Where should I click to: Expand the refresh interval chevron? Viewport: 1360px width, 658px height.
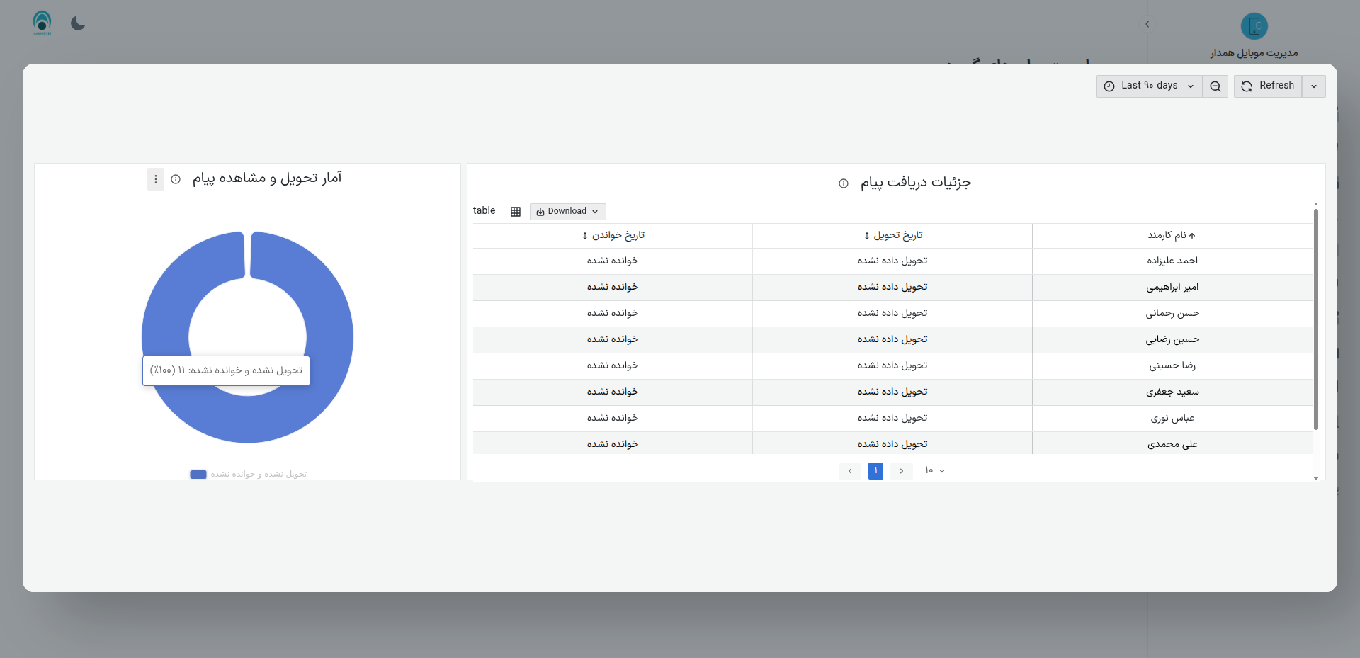1314,86
